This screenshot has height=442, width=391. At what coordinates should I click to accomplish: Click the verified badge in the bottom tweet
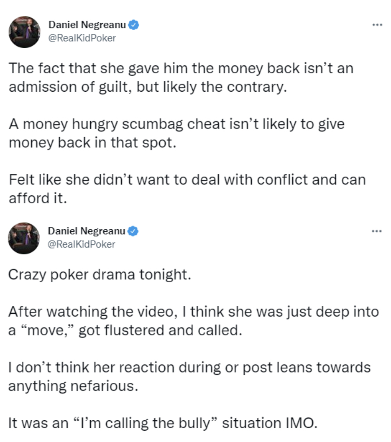(134, 232)
